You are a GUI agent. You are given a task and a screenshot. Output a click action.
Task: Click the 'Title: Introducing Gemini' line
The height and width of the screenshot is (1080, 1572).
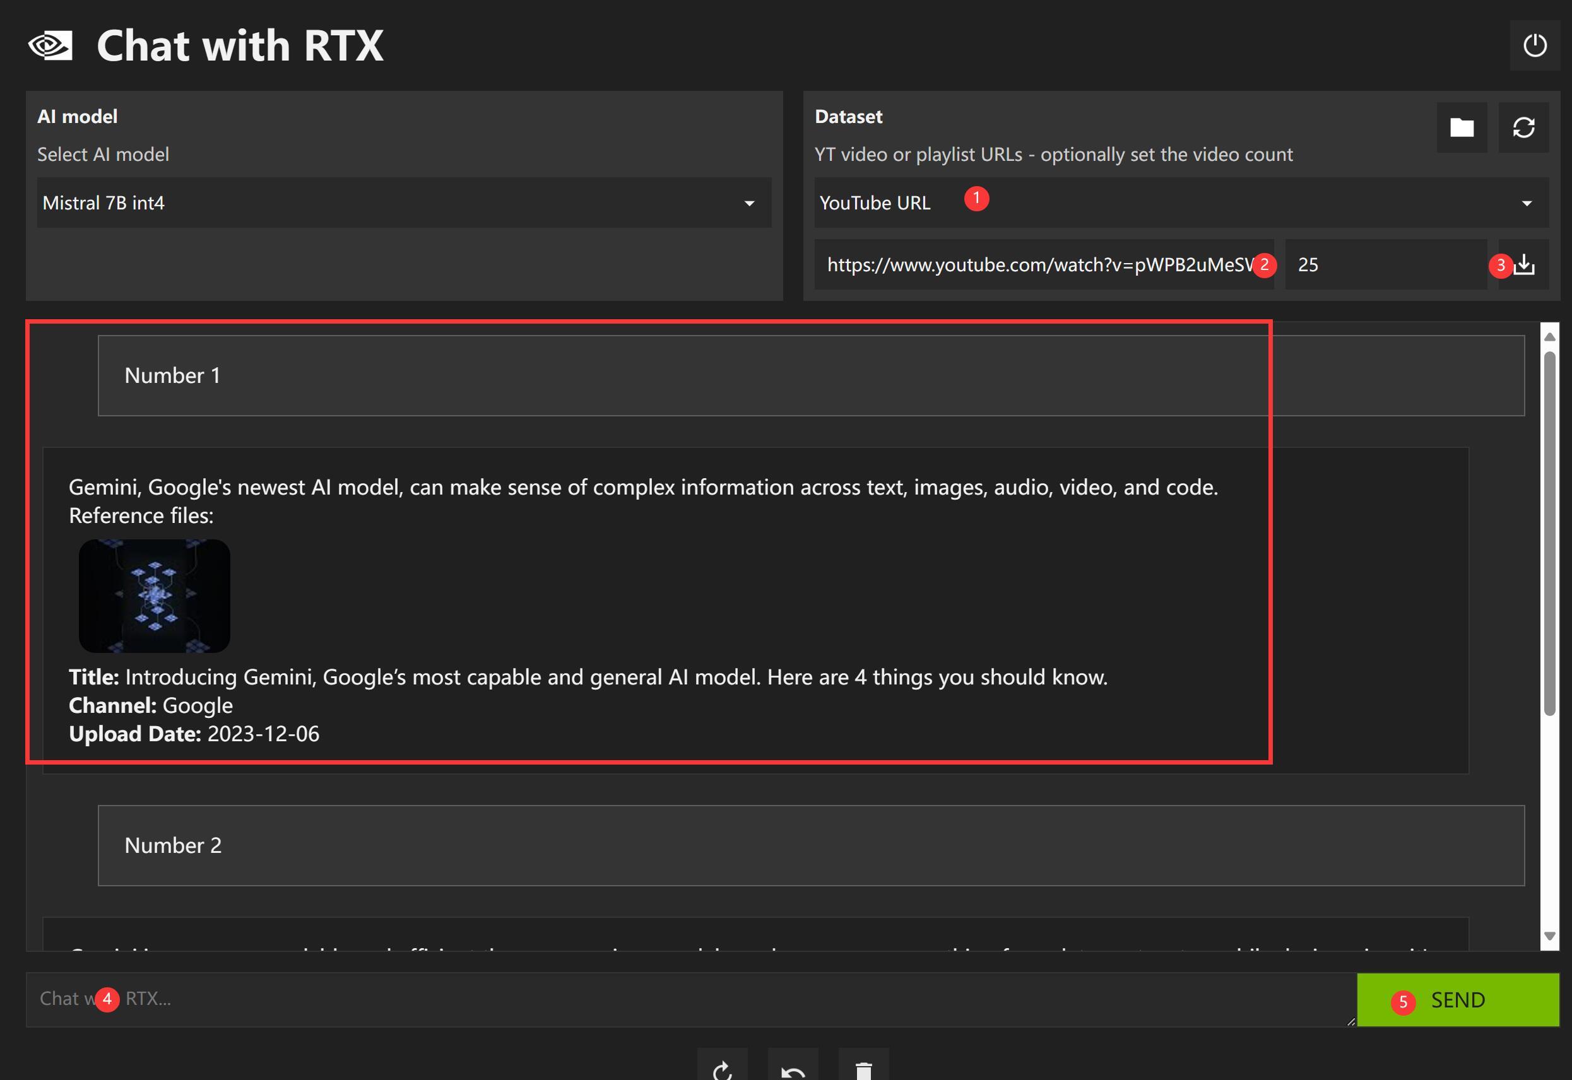(588, 677)
